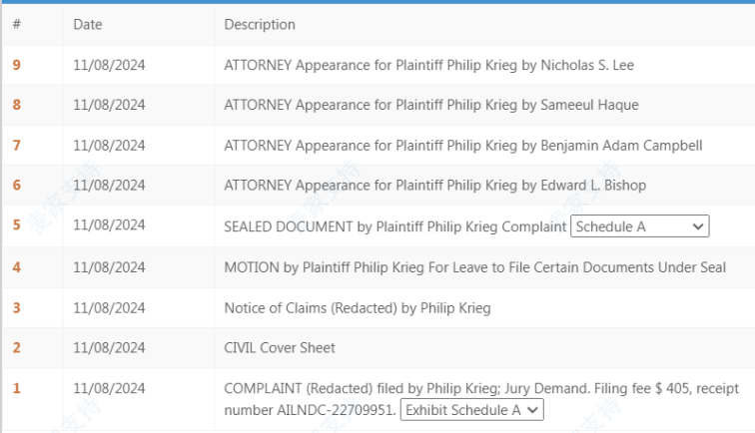
Task: Open docket entry number 1
Action: [x=17, y=388]
